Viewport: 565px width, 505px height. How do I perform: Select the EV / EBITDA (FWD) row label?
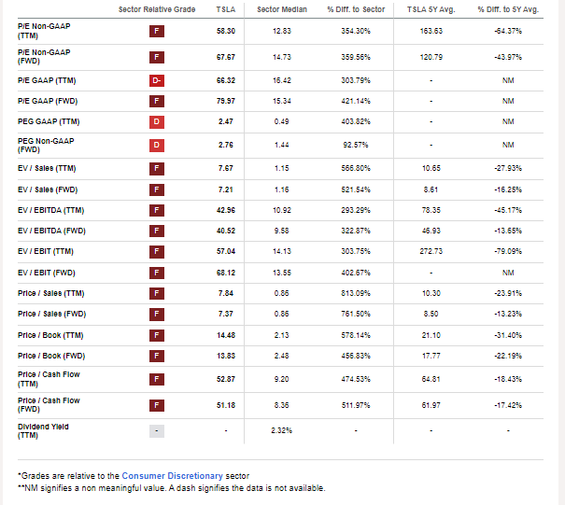pyautogui.click(x=51, y=231)
